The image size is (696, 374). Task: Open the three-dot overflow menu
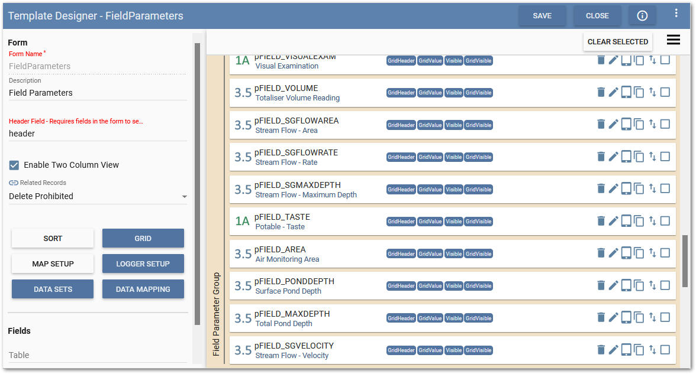point(676,13)
